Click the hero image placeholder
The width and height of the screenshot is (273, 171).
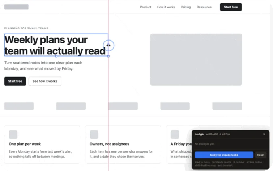(196, 59)
